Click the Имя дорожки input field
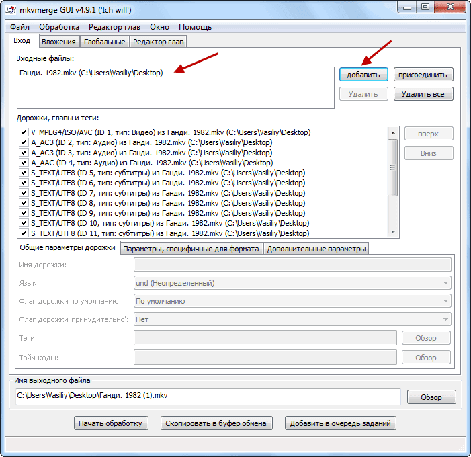The image size is (471, 457). (x=292, y=265)
